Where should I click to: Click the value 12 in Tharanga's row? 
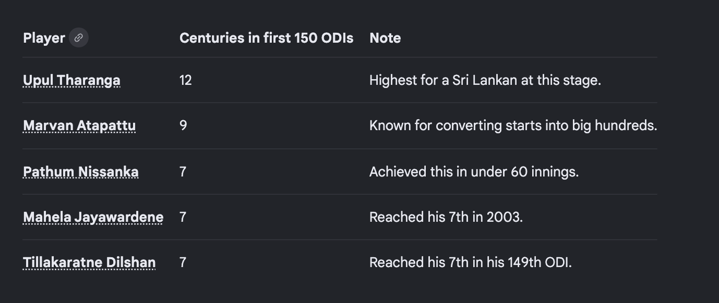185,80
